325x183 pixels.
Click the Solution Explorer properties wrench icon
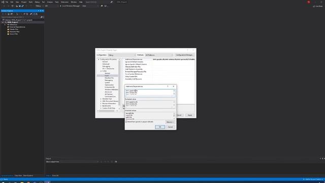tap(31, 14)
